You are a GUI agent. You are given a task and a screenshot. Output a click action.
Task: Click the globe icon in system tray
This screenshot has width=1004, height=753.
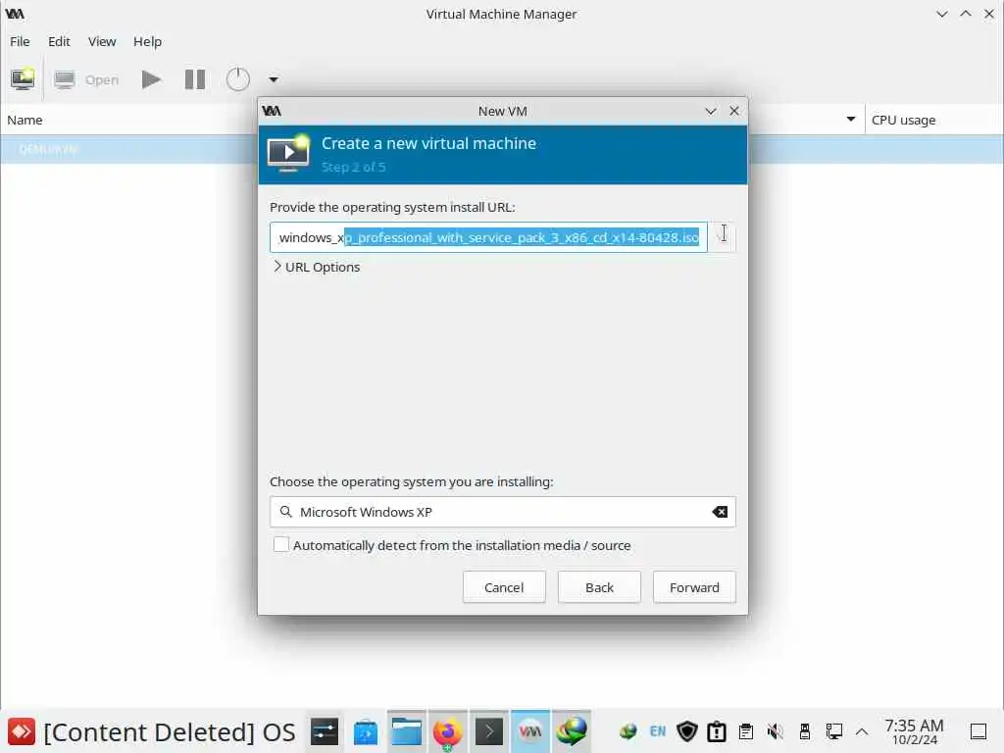point(628,731)
